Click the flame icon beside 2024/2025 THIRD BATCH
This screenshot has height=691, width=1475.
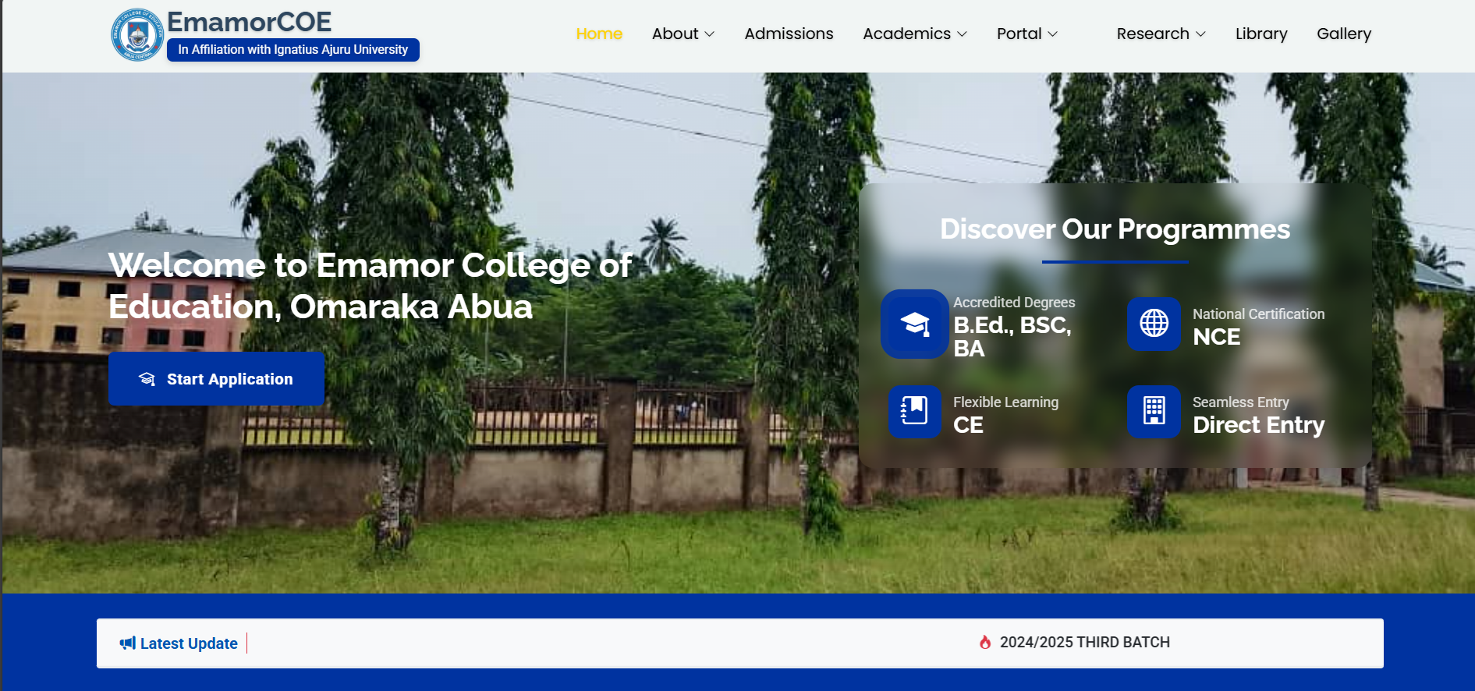click(985, 642)
